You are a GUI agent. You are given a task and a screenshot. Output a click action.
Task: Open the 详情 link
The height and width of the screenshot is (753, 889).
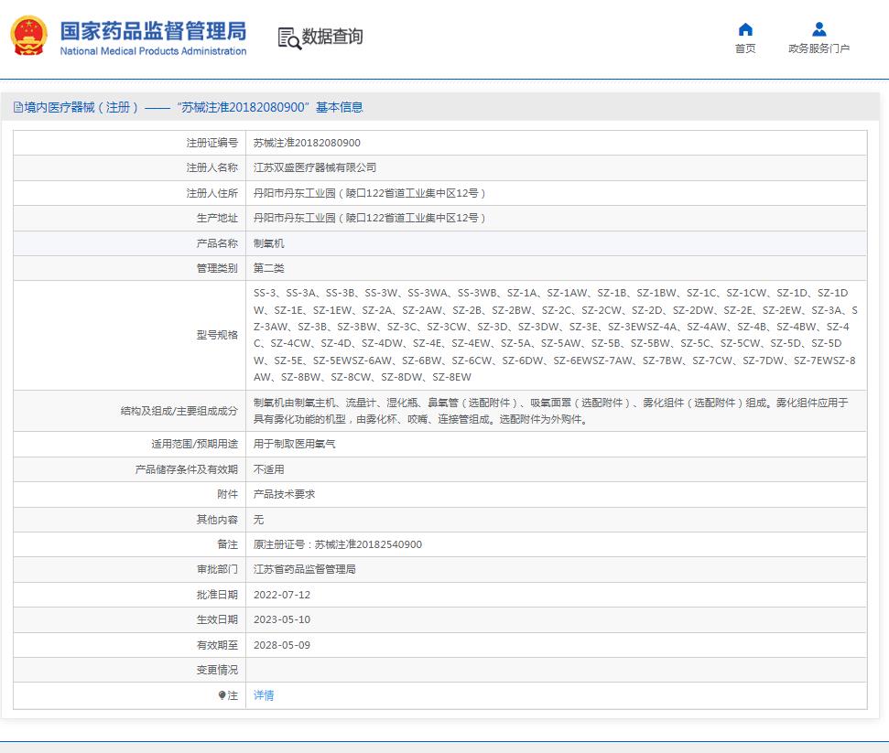pyautogui.click(x=264, y=695)
